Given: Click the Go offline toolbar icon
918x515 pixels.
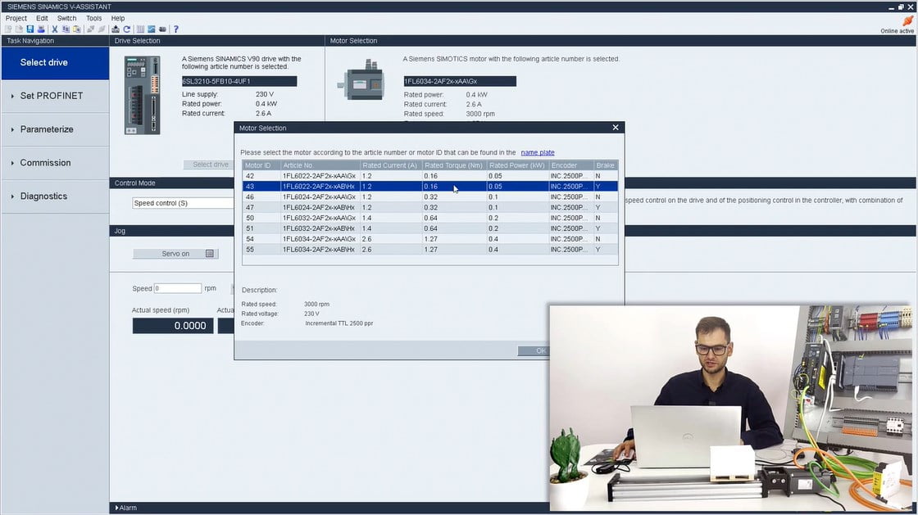Looking at the screenshot, I should point(102,29).
